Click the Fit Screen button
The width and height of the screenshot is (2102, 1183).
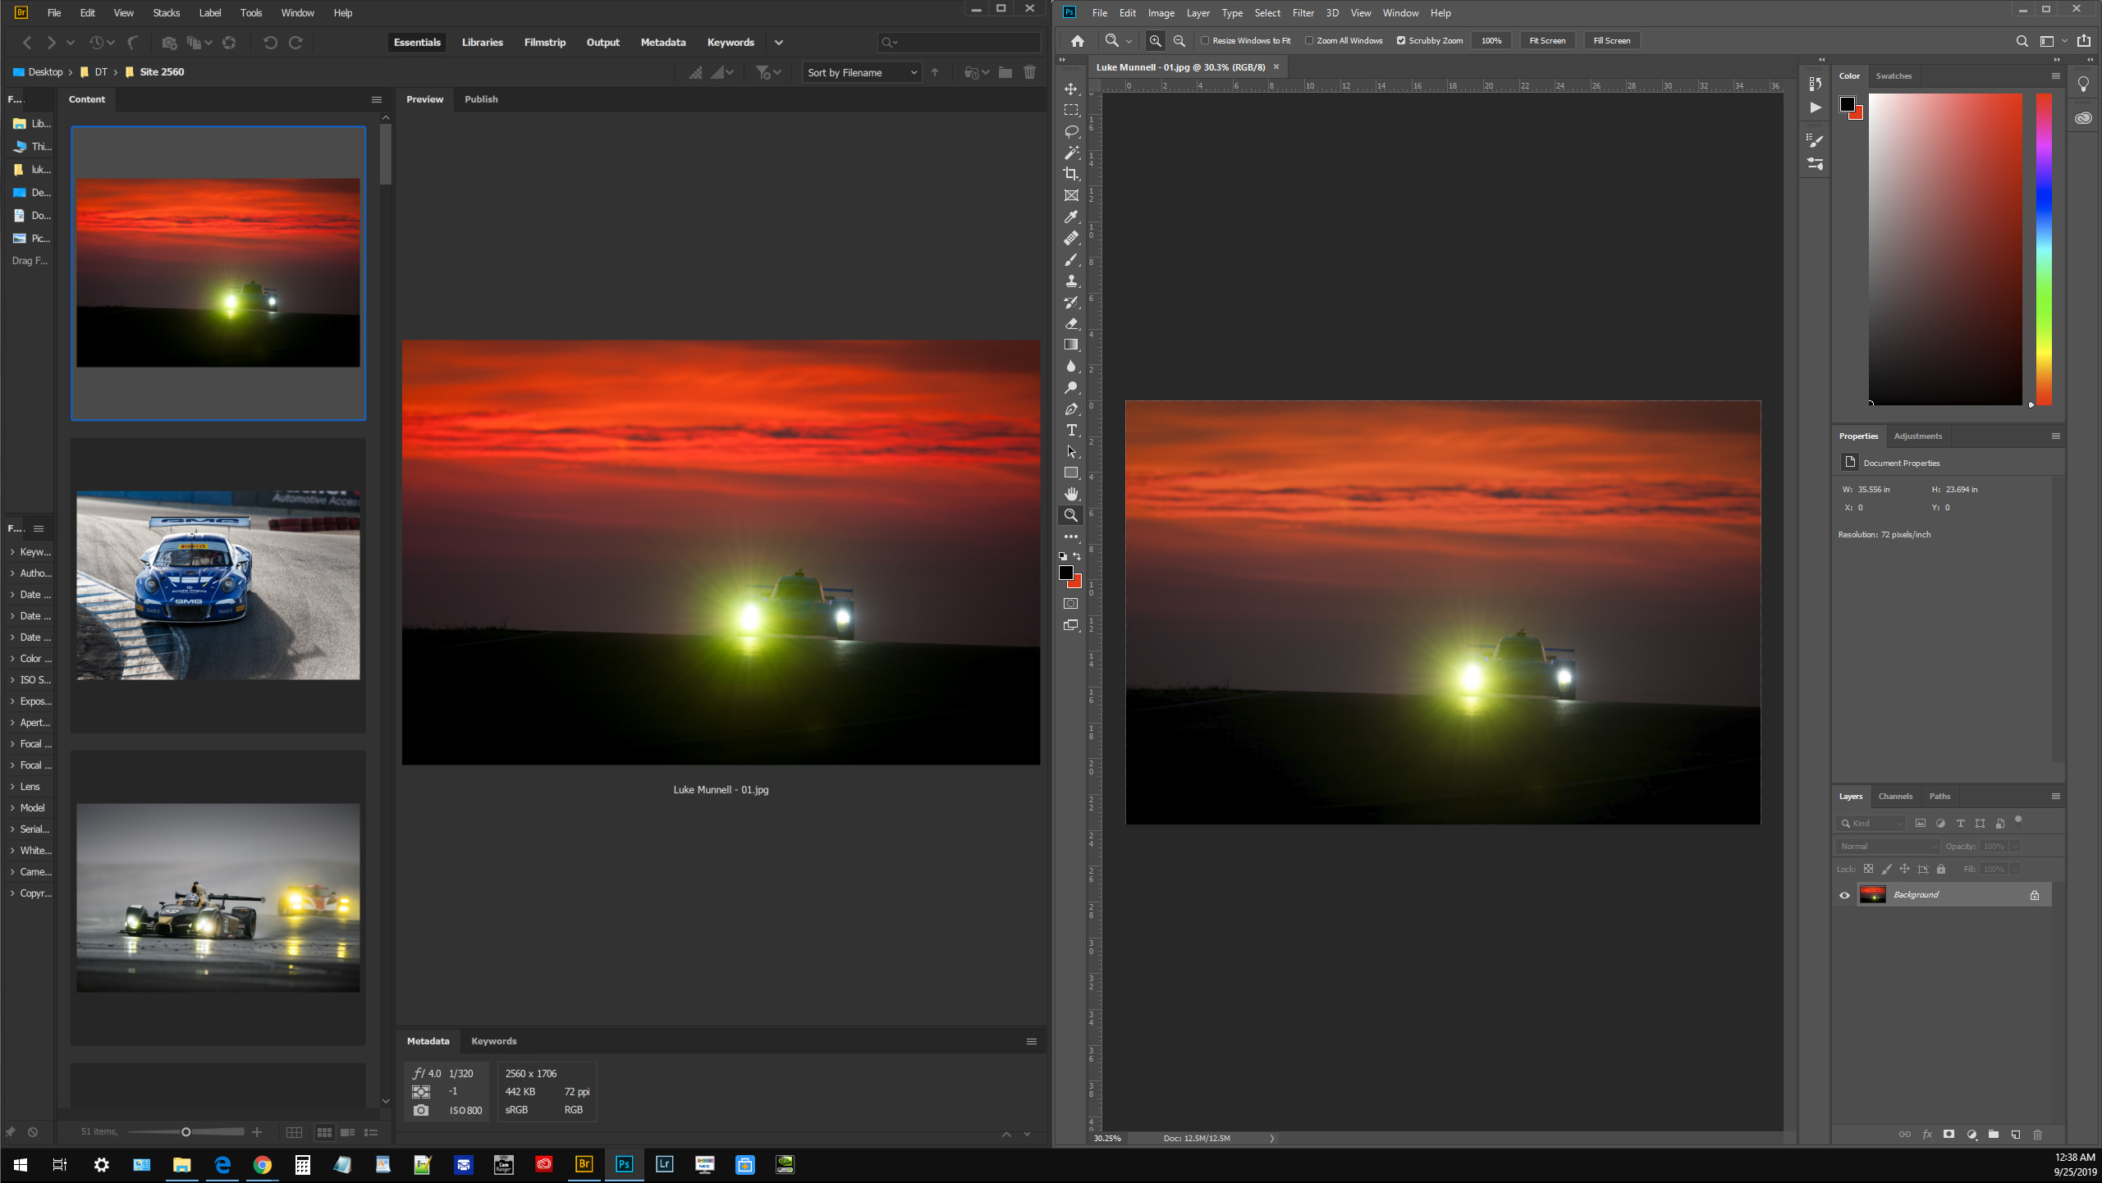point(1546,41)
